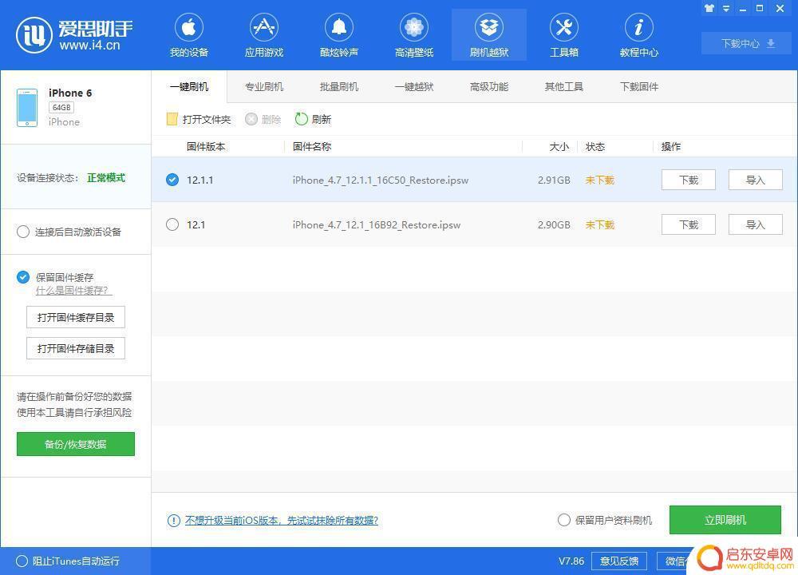This screenshot has width=798, height=575.
Task: Maximize the window
Action: point(760,8)
